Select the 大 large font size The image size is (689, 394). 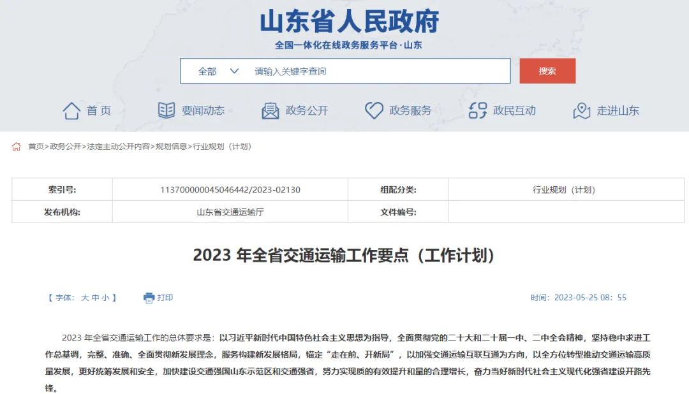(x=85, y=298)
